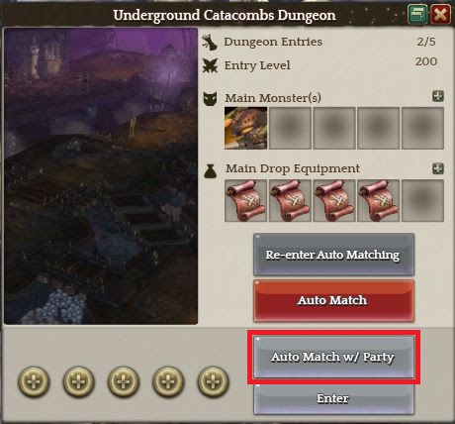This screenshot has width=455, height=424.
Task: Choose Auto Match w/ Party
Action: 333,357
